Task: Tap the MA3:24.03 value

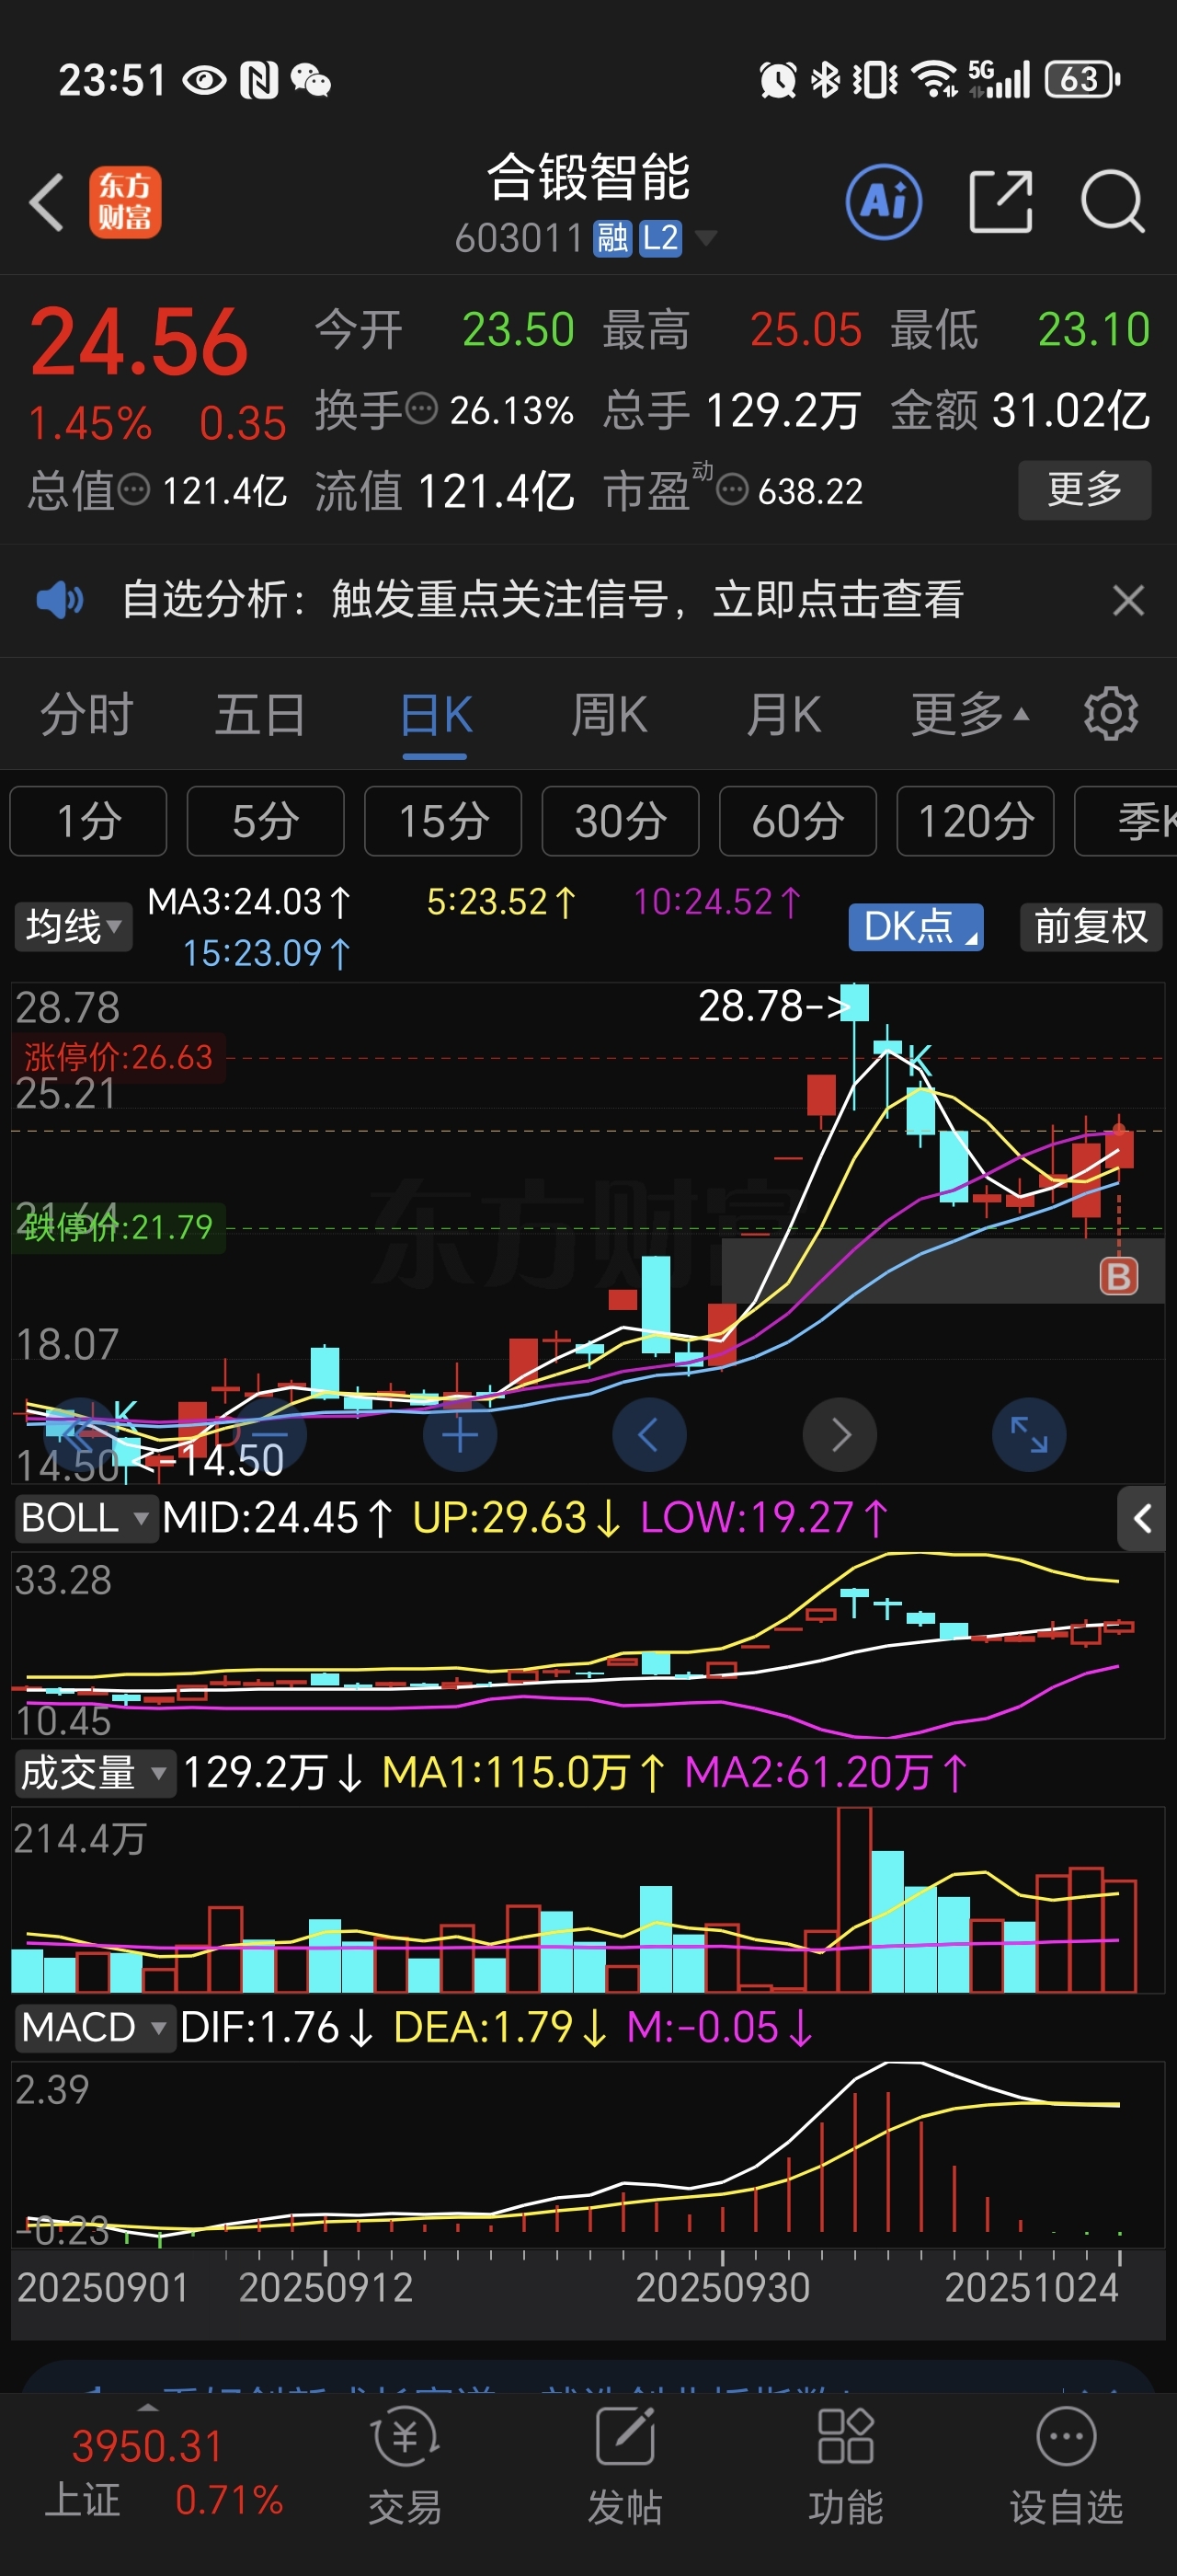Action: 250,902
